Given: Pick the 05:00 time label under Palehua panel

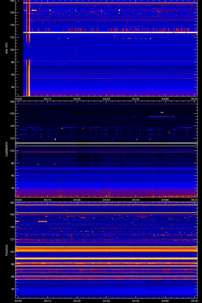Looking at the screenshot, I should [x=194, y=301].
